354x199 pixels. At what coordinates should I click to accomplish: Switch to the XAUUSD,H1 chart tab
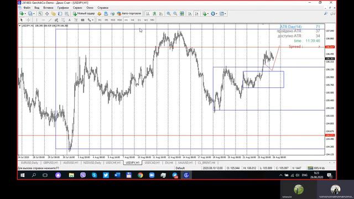185,163
